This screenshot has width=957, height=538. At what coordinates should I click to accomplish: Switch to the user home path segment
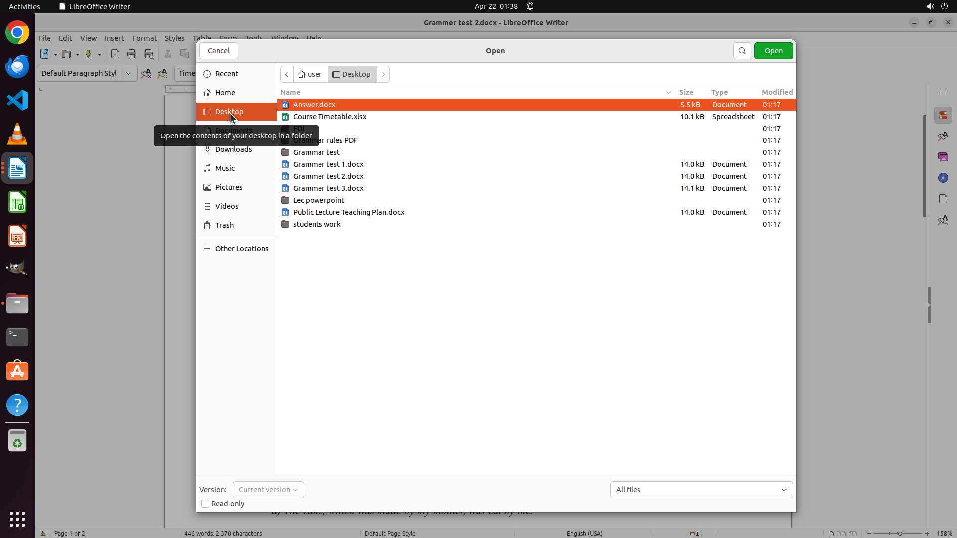(x=311, y=74)
